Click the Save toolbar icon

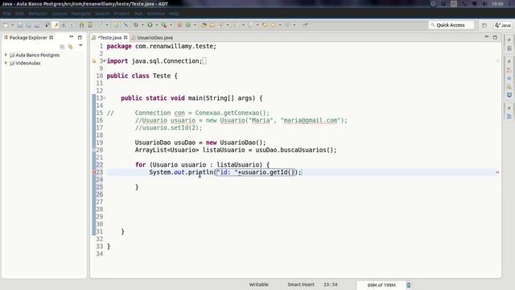coord(20,25)
